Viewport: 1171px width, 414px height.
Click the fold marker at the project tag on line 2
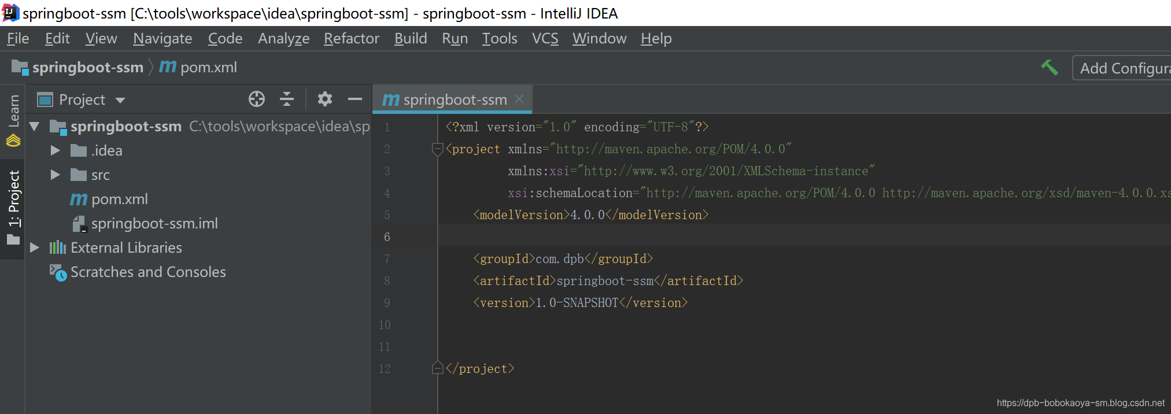pyautogui.click(x=438, y=149)
